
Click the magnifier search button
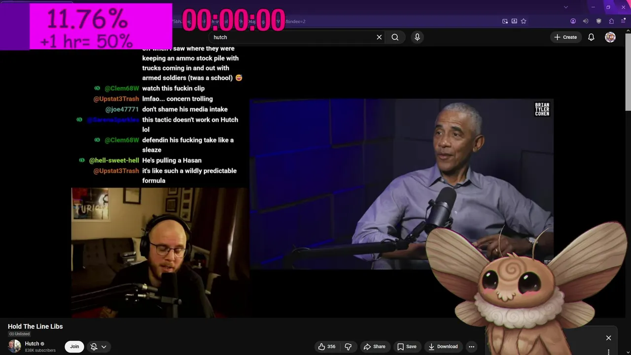pyautogui.click(x=395, y=37)
